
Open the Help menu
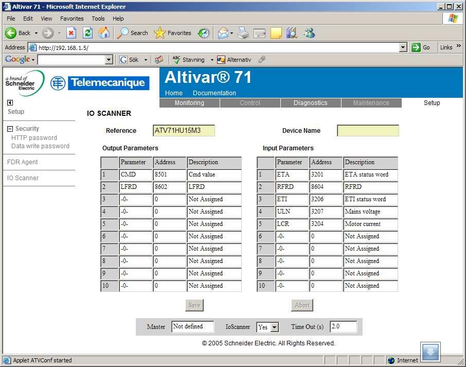(x=118, y=19)
